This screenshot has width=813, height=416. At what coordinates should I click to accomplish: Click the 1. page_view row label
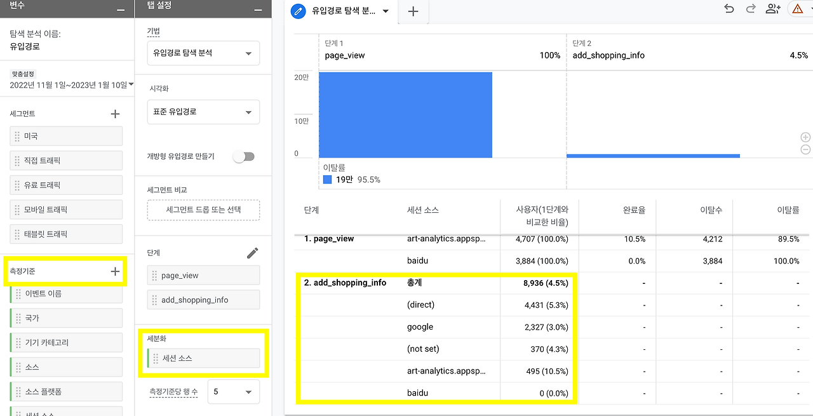tap(329, 239)
